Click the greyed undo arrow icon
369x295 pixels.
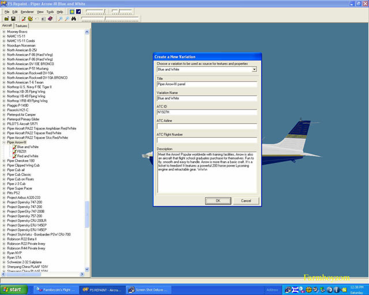pos(37,19)
